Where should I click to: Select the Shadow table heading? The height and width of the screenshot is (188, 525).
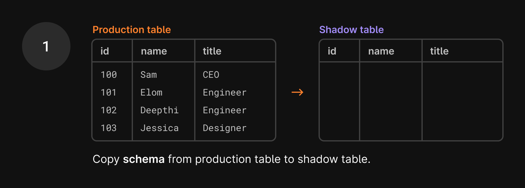pyautogui.click(x=351, y=30)
